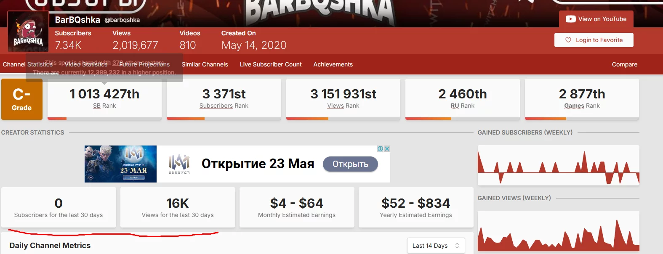
Task: Click the $4 - $64 monthly earnings value
Action: click(297, 204)
